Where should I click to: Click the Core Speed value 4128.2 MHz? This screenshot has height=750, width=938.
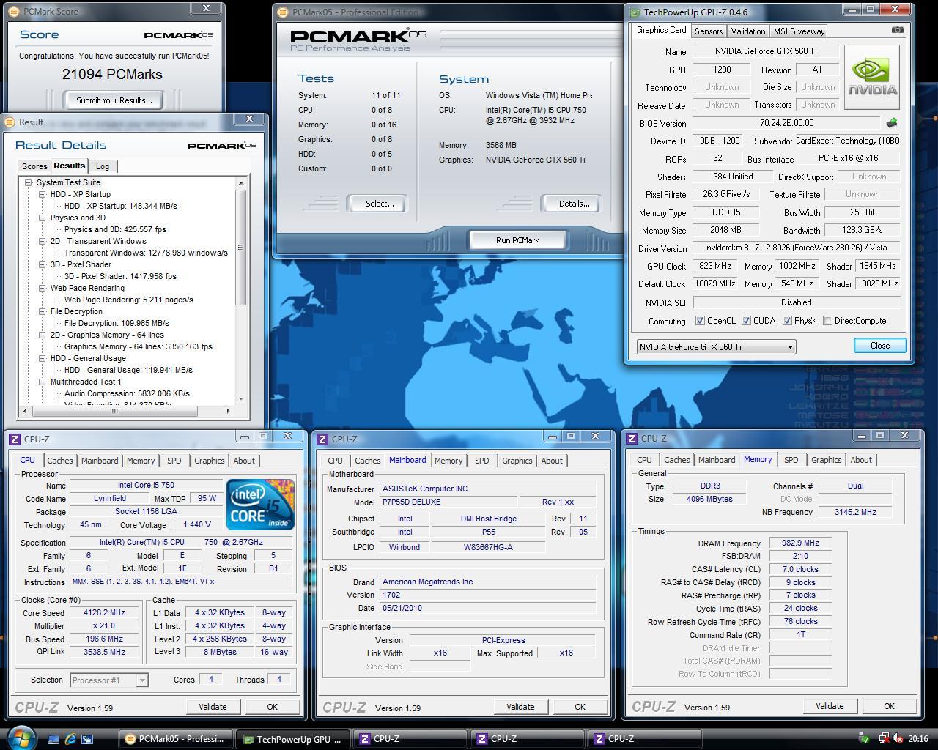pos(104,612)
